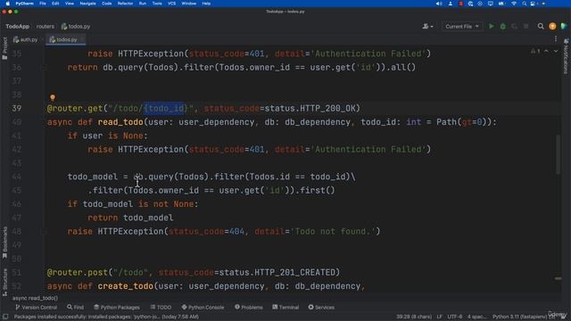
Task: Click the tool windows quick access icon bottom-left
Action: point(5,317)
